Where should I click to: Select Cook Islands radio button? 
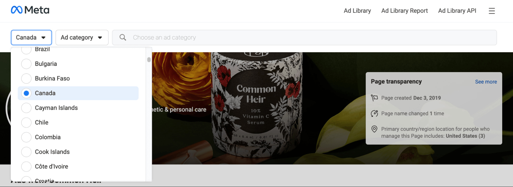pyautogui.click(x=26, y=152)
